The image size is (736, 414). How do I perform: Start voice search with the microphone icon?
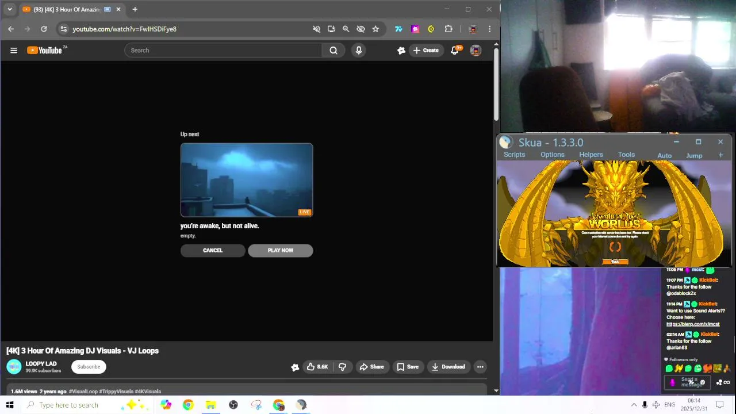(x=359, y=51)
